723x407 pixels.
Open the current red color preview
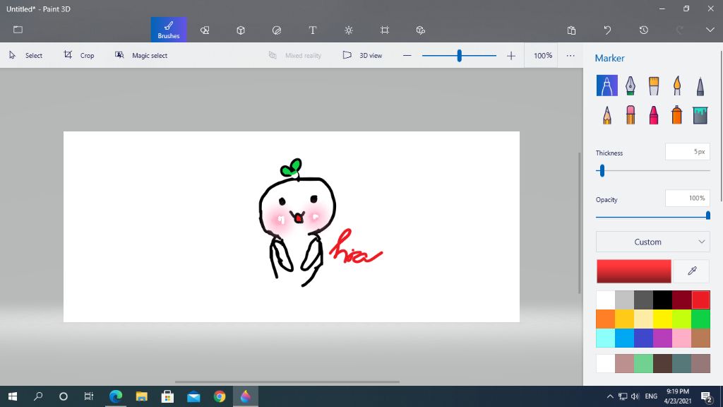[x=633, y=271]
